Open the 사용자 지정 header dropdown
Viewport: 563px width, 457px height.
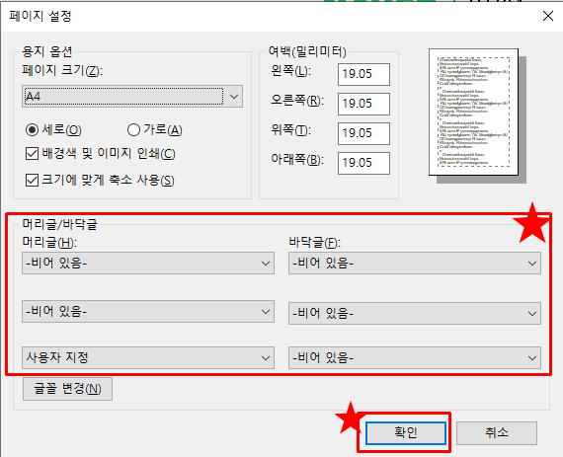pyautogui.click(x=148, y=357)
